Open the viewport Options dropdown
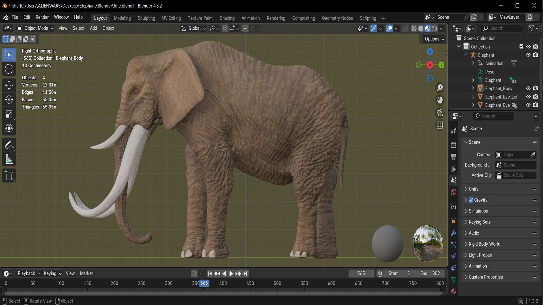Screen dimensions: 543x305 pos(434,39)
